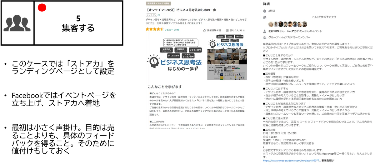Click the 受けた人 59人 people icon

227,30
